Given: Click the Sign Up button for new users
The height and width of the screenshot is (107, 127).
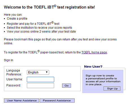Looking at the screenshot, I should [x=112, y=89].
